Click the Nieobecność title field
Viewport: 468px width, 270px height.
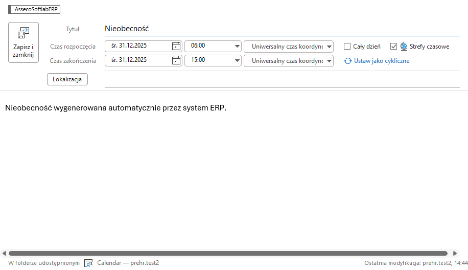coord(282,29)
